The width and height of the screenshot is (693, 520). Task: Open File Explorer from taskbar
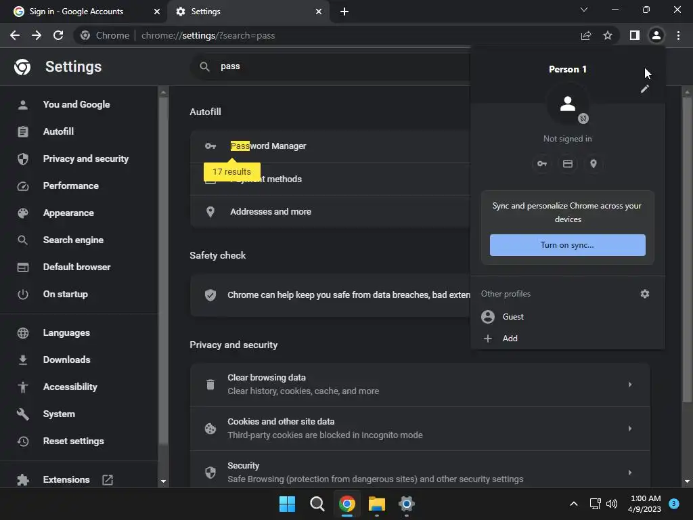(x=377, y=504)
